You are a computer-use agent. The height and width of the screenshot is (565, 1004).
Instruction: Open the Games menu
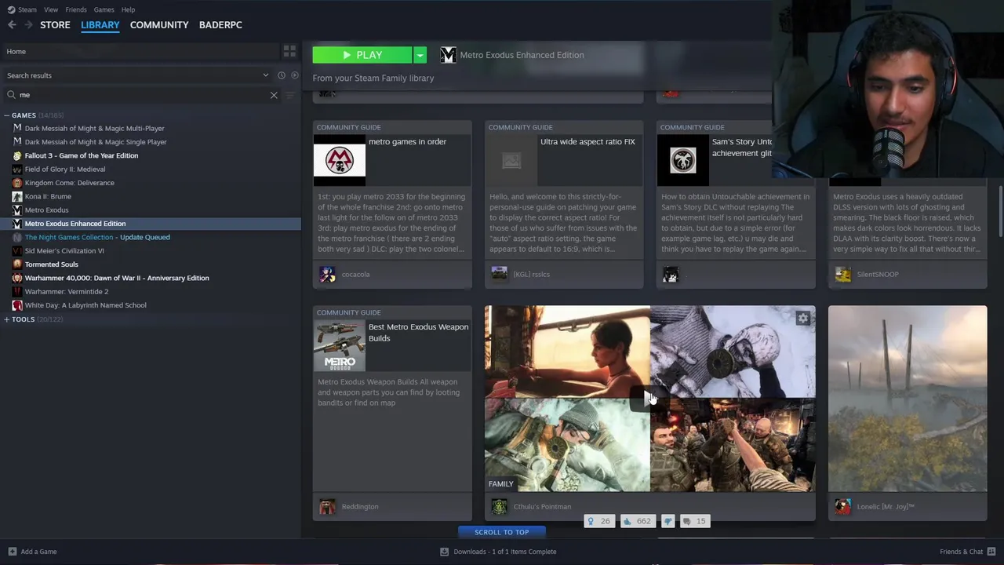click(x=104, y=9)
